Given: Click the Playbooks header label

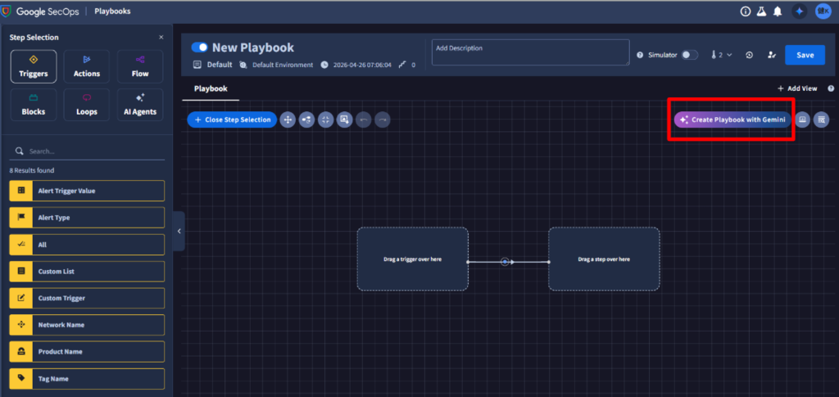Looking at the screenshot, I should pos(112,11).
